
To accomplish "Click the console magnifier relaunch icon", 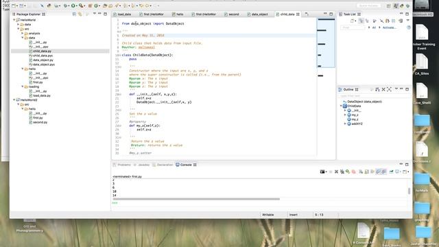I will point(348,172).
